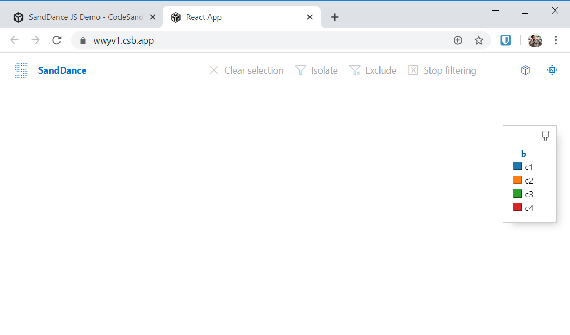Click the browser shield extension icon
The height and width of the screenshot is (335, 570).
coord(505,40)
